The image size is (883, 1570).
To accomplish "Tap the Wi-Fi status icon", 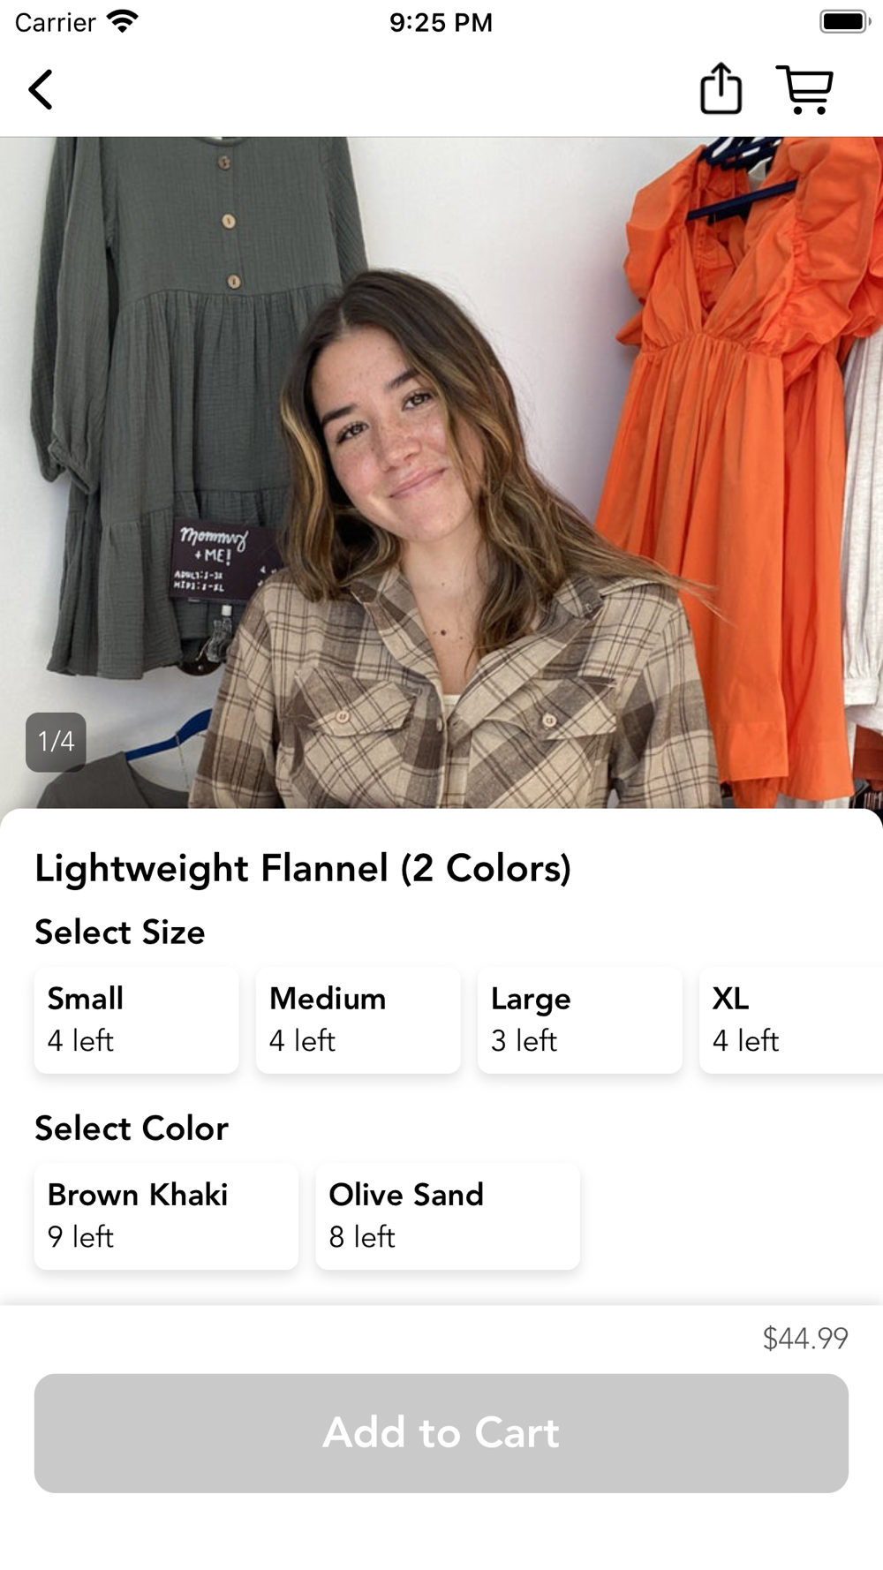I will [122, 21].
